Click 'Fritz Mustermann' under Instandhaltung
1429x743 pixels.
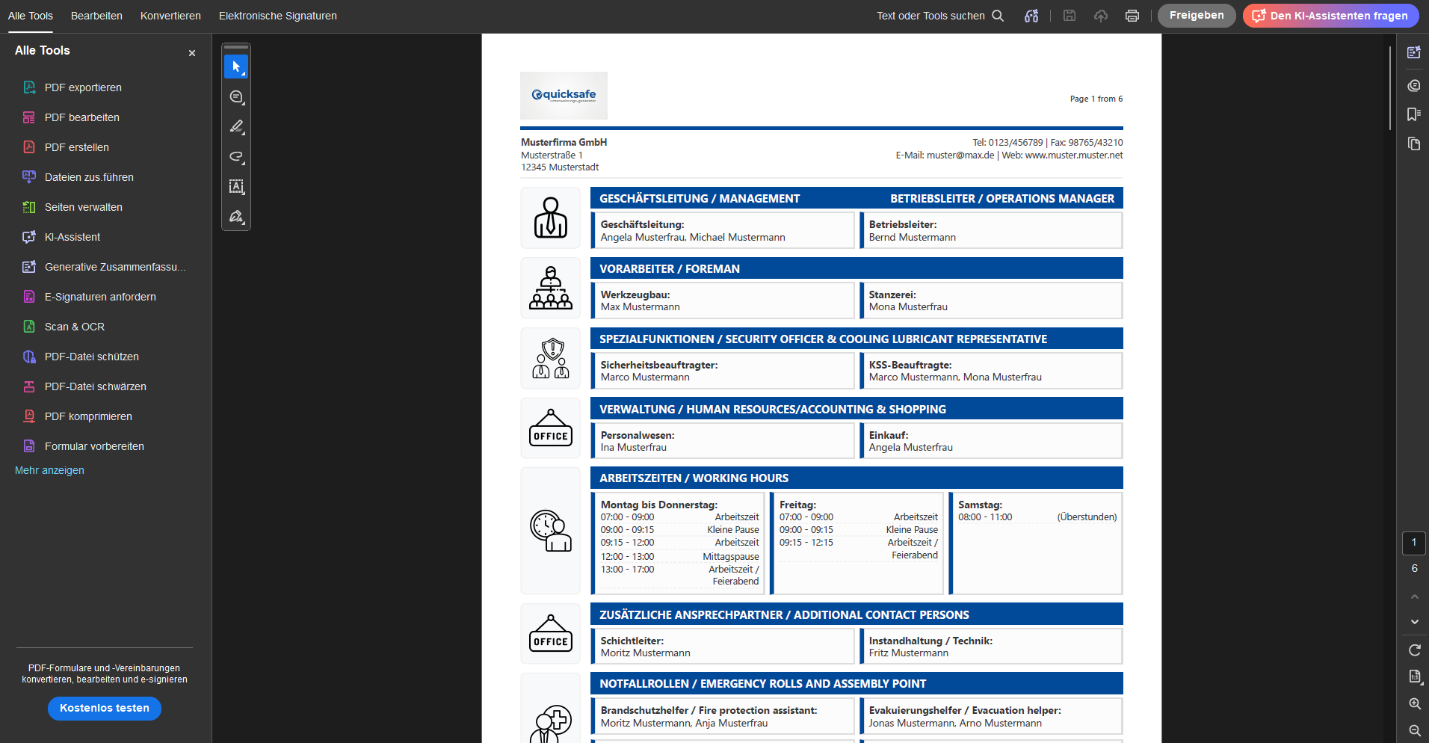click(908, 653)
